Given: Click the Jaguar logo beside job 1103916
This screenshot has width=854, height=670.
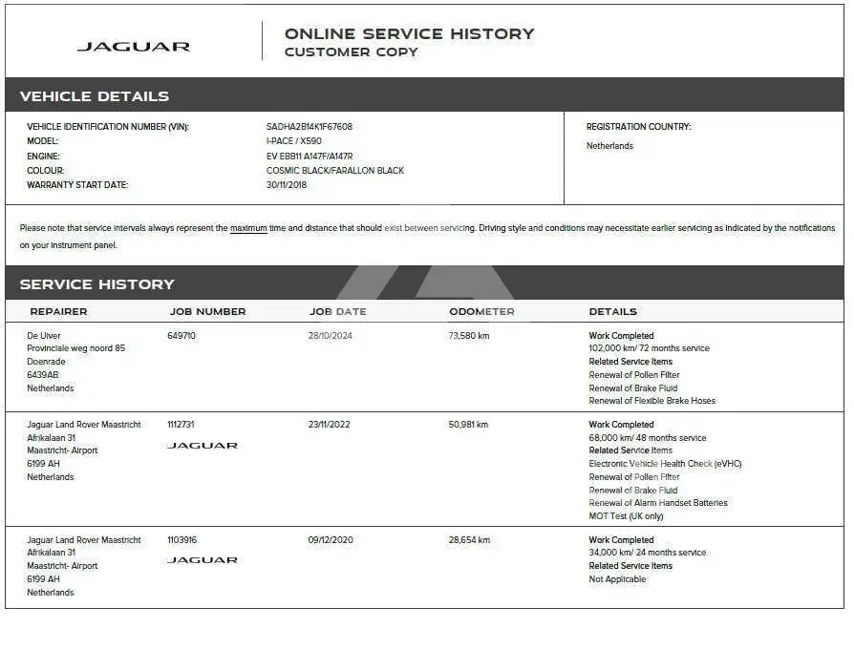Looking at the screenshot, I should (x=203, y=560).
